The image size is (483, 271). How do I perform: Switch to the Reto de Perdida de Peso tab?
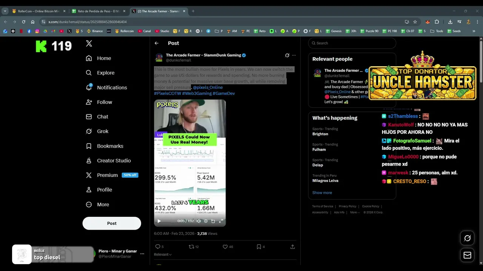pyautogui.click(x=100, y=11)
